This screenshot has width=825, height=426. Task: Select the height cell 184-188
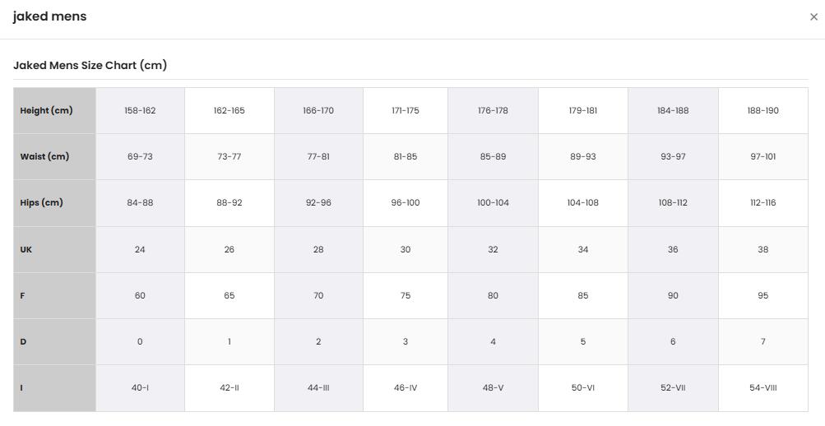click(673, 110)
